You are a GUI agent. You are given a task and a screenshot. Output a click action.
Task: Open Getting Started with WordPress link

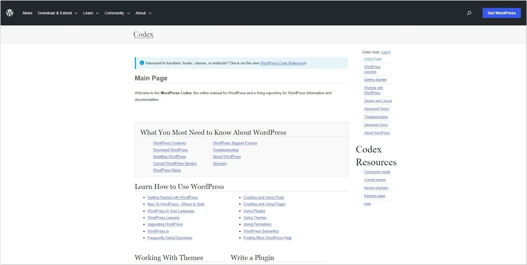pyautogui.click(x=173, y=198)
